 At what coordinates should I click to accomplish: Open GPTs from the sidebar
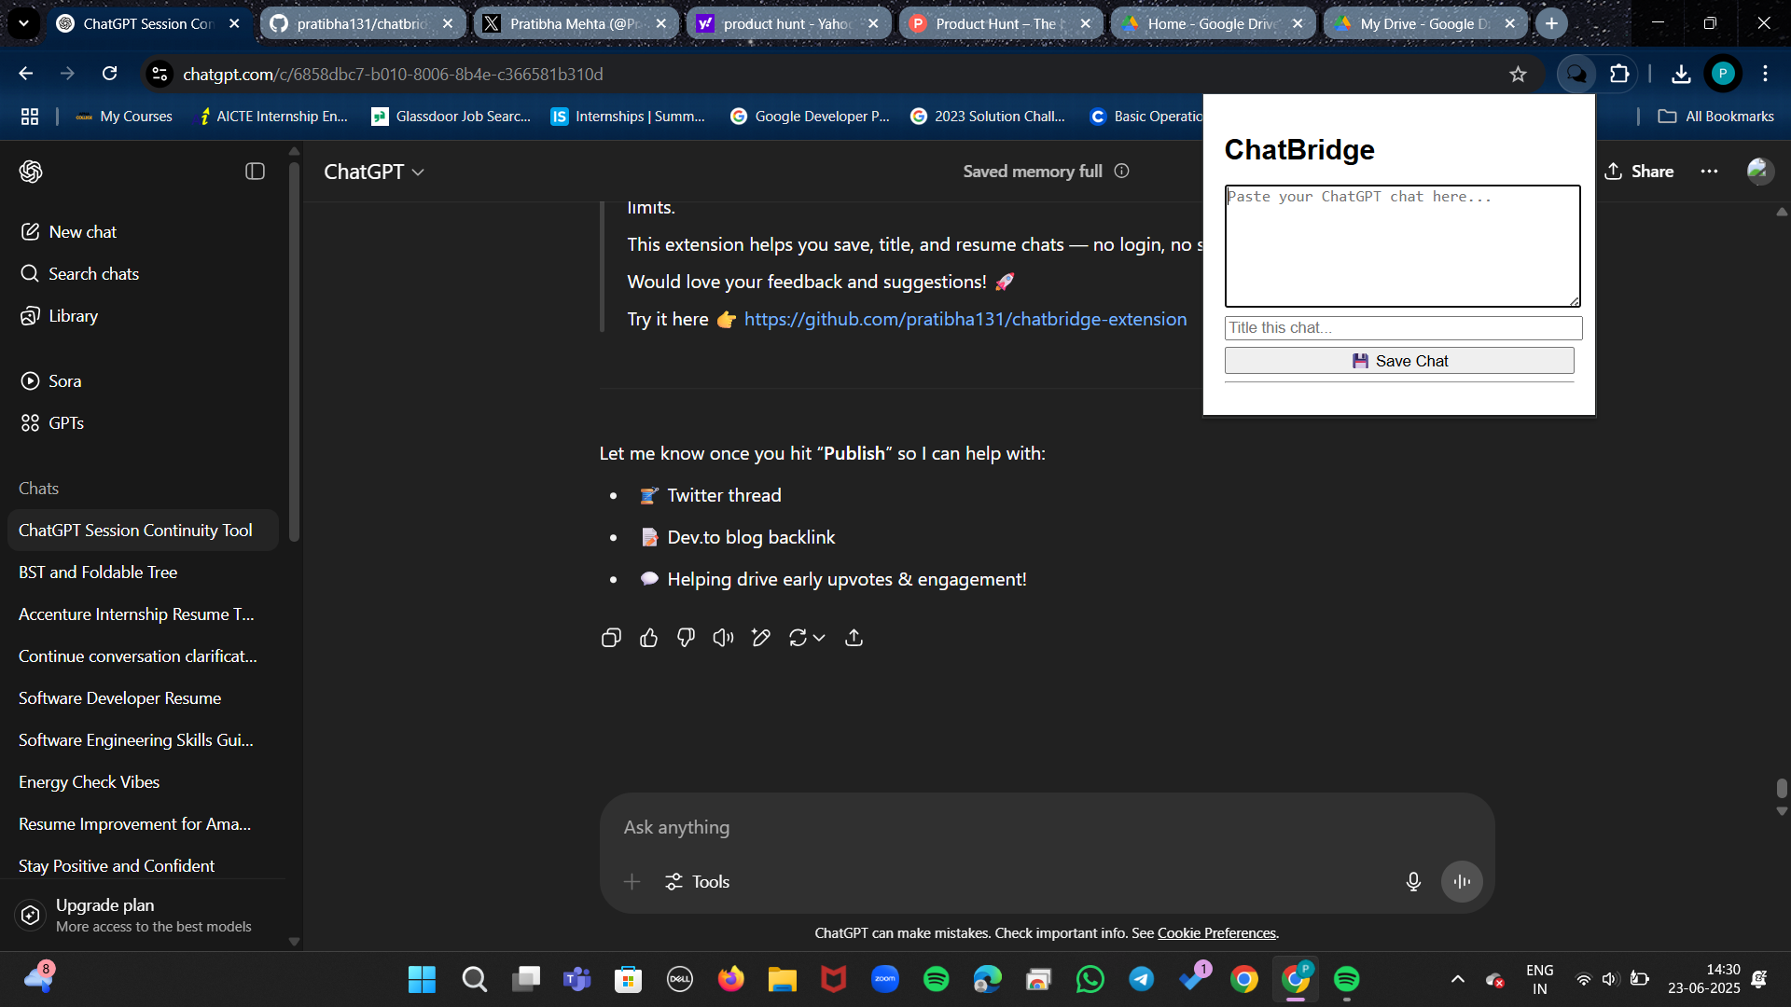pos(144,423)
